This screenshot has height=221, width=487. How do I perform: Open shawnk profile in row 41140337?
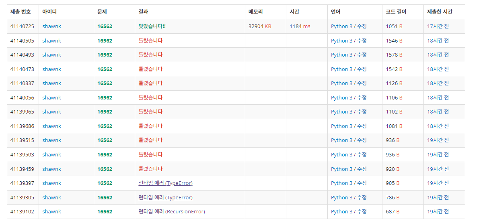tap(51, 83)
